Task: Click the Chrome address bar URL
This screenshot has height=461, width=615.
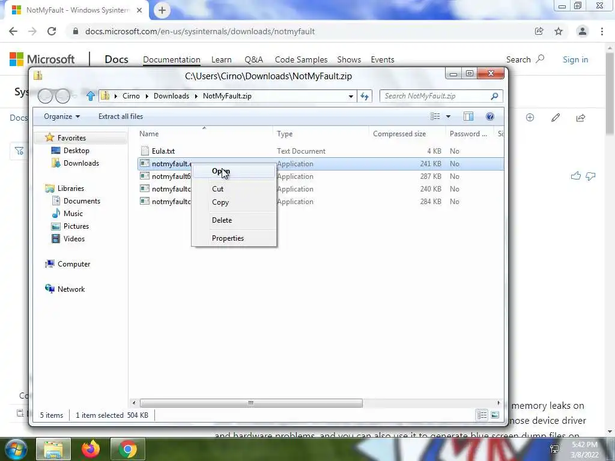Action: (199, 31)
